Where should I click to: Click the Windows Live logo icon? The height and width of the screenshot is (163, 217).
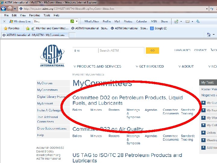(x=11, y=21)
